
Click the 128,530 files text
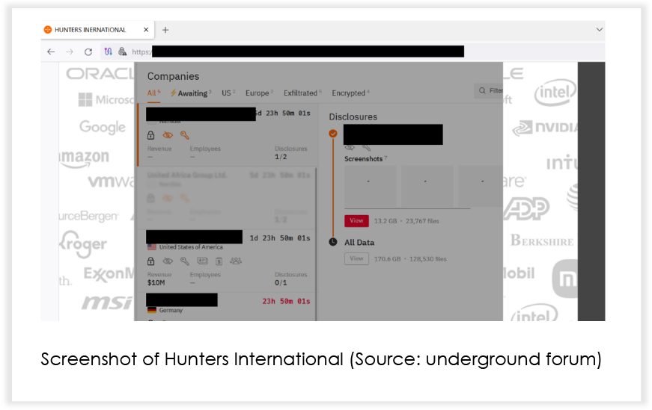[428, 259]
